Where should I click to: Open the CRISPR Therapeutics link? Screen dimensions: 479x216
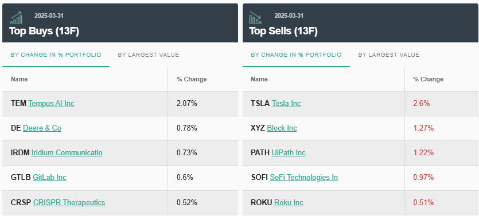pos(69,203)
